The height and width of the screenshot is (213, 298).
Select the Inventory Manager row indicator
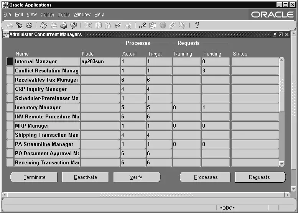[x=10, y=107]
